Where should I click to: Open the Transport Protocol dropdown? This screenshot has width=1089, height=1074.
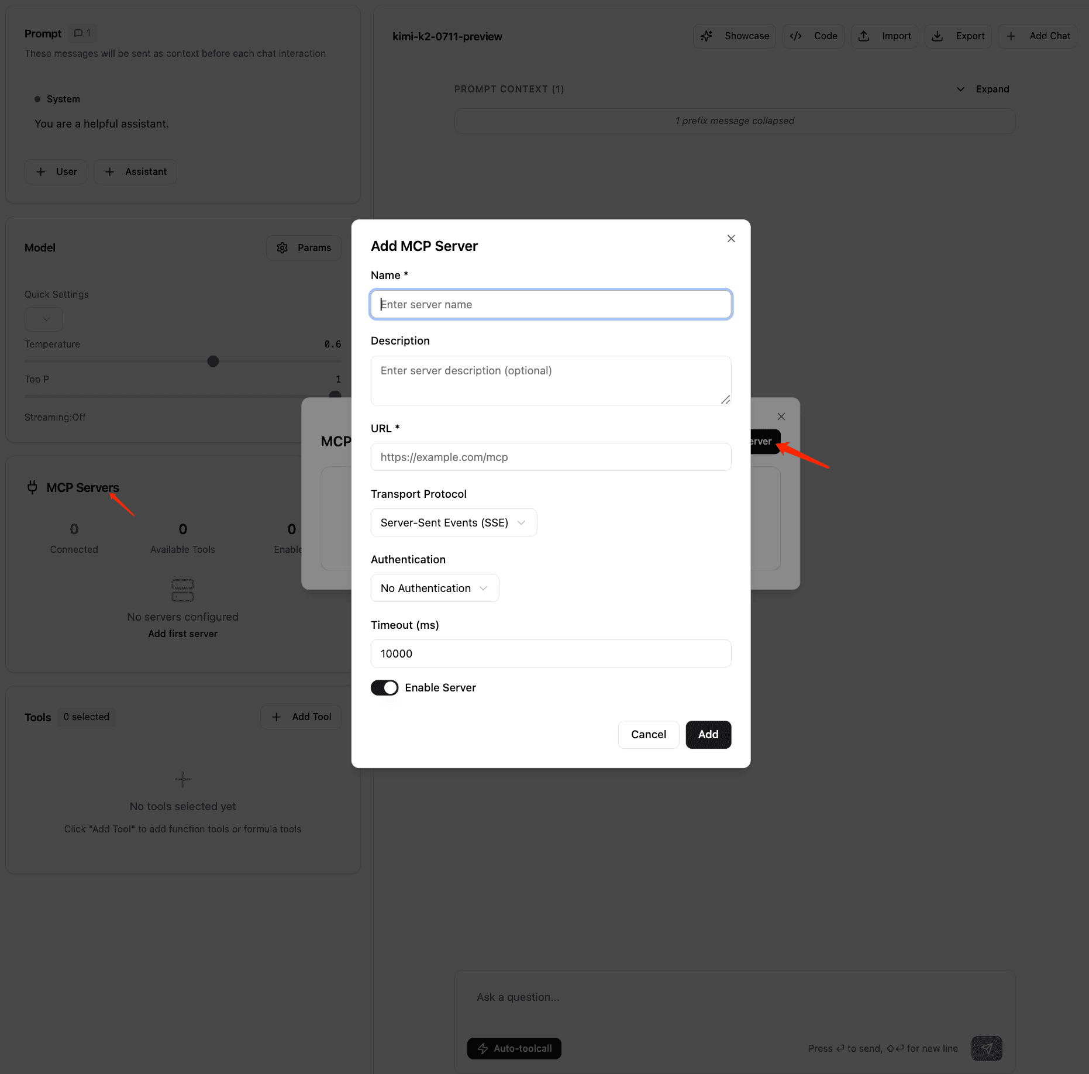[x=453, y=523]
